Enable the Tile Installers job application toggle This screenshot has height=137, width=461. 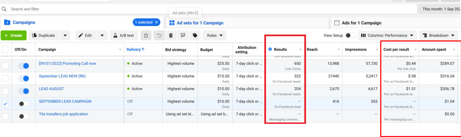tap(24, 116)
